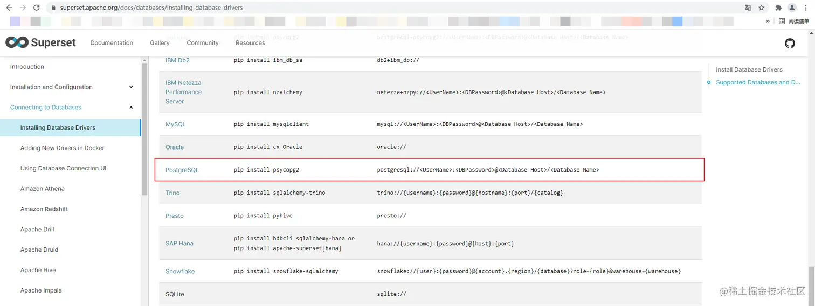Viewport: 815px width, 306px height.
Task: Open IBM Netezza Performance Server link
Action: 183,92
